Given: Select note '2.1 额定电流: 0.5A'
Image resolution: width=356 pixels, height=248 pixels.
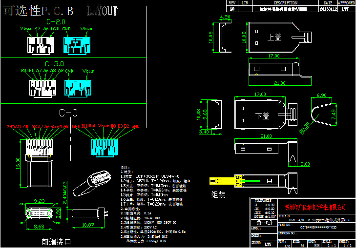Looking at the screenshot, I should 136,213.
